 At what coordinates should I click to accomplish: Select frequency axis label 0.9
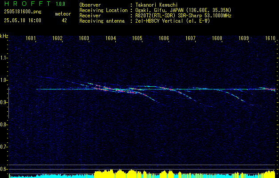pyautogui.click(x=3, y=102)
